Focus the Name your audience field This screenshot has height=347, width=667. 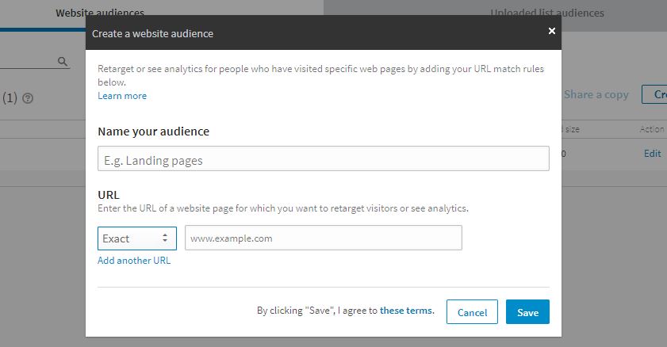[x=323, y=159]
